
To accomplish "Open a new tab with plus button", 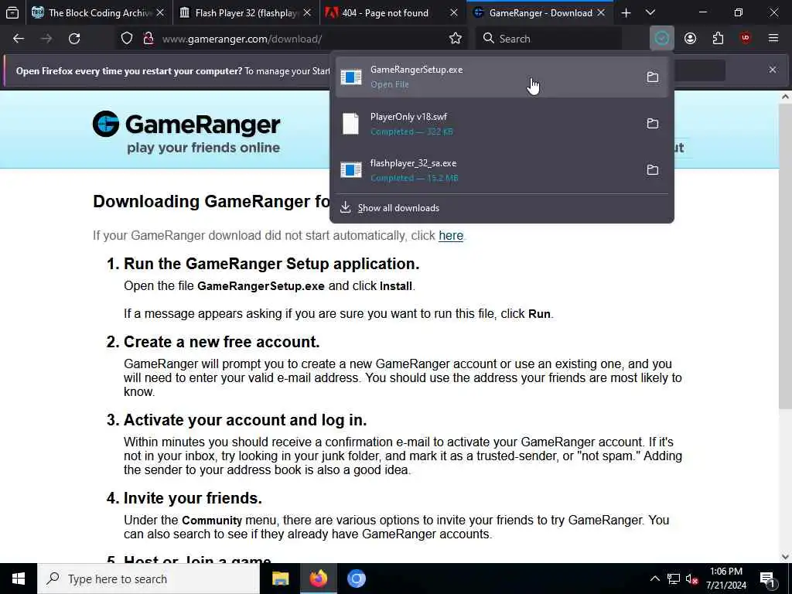I will pos(626,12).
